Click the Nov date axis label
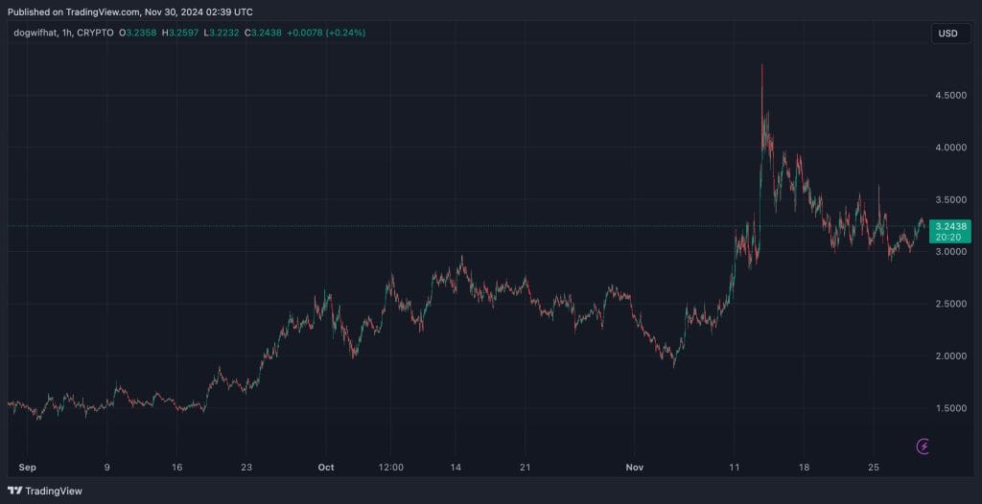The width and height of the screenshot is (982, 504). tap(635, 467)
